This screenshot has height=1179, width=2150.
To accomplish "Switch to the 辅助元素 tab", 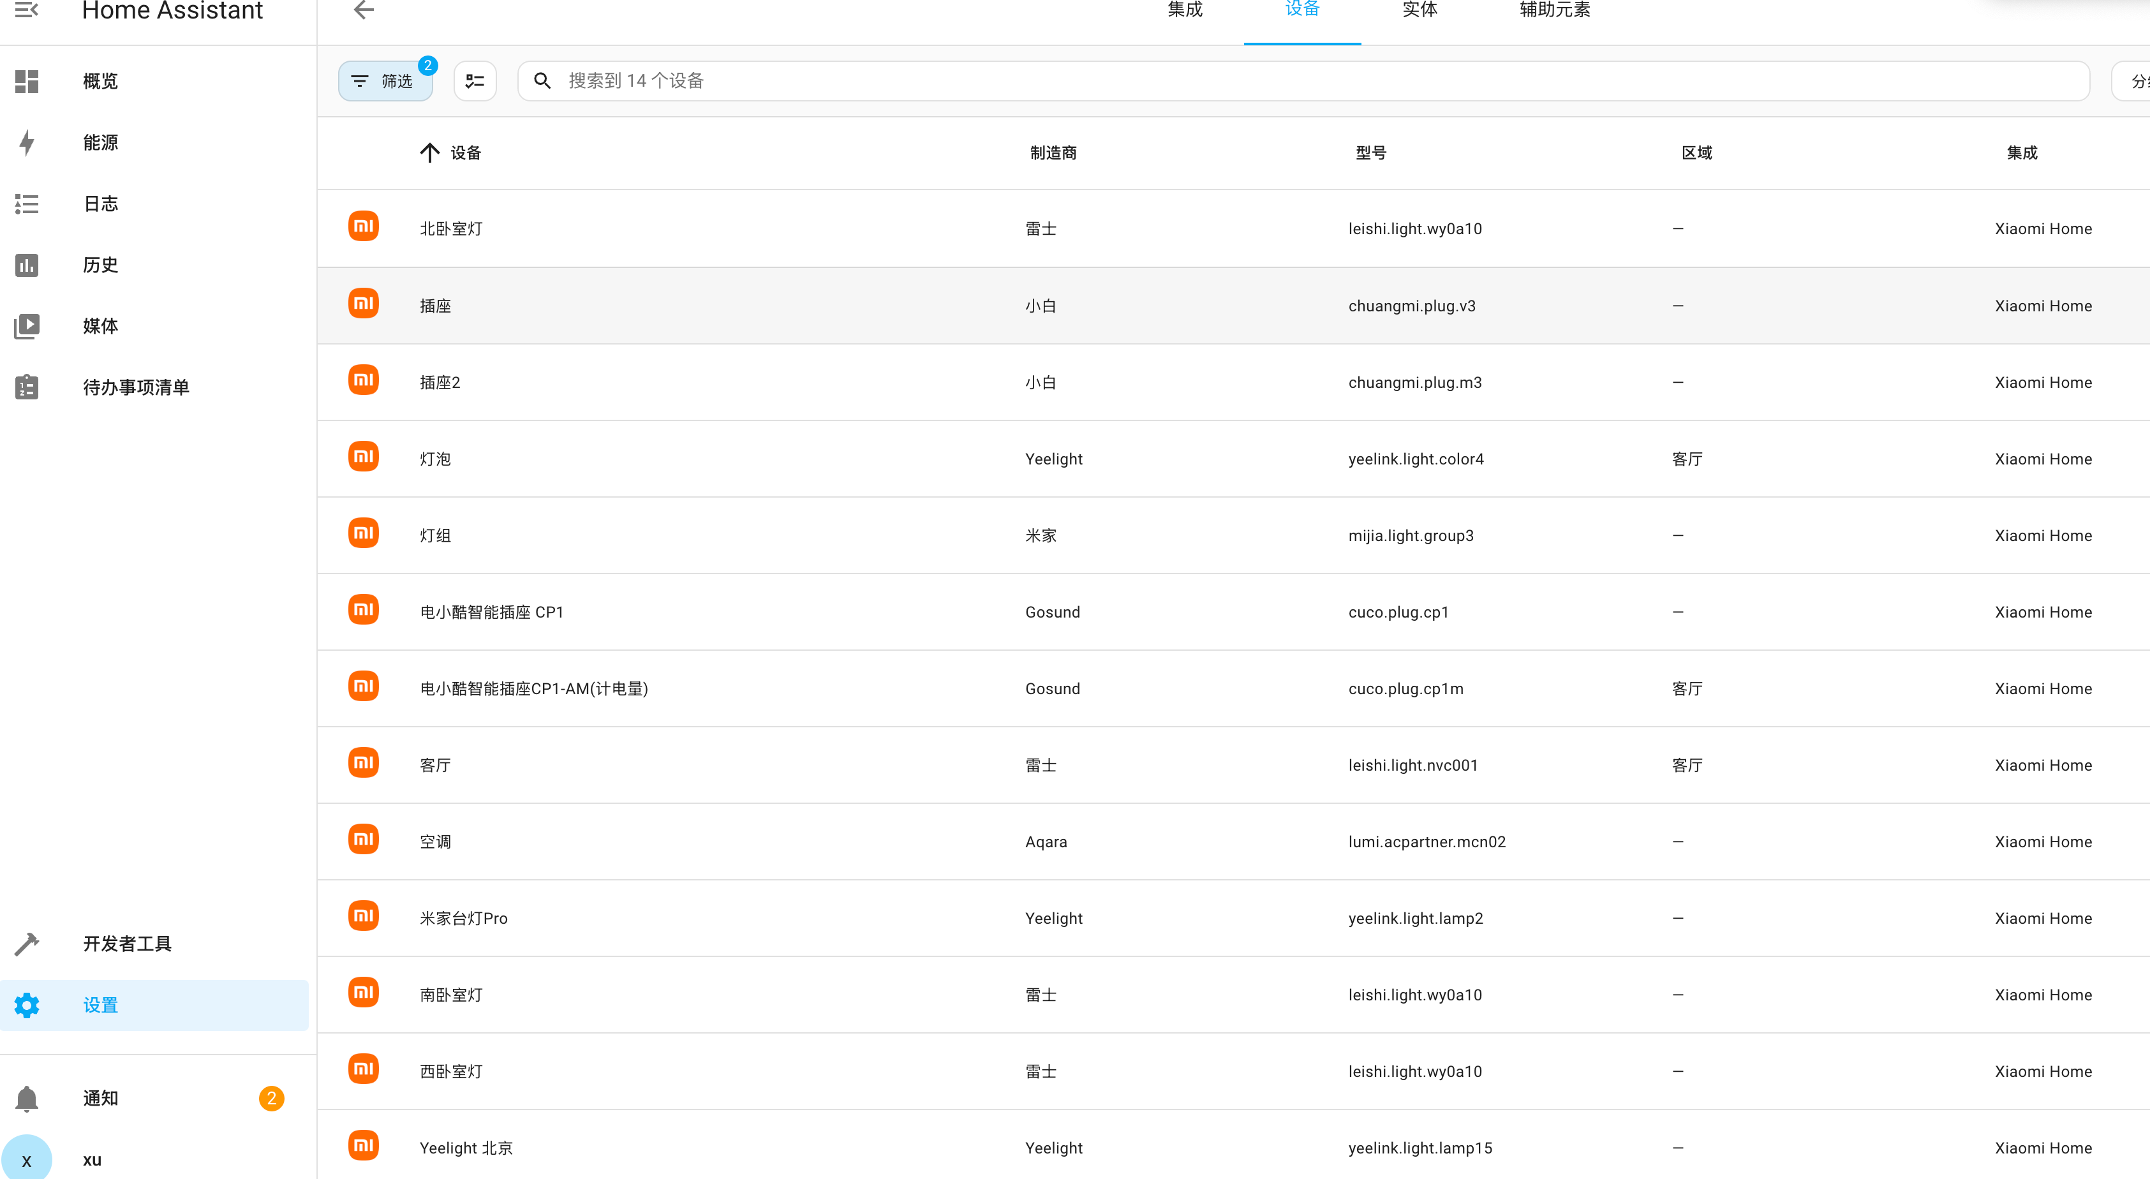I will click(1554, 10).
